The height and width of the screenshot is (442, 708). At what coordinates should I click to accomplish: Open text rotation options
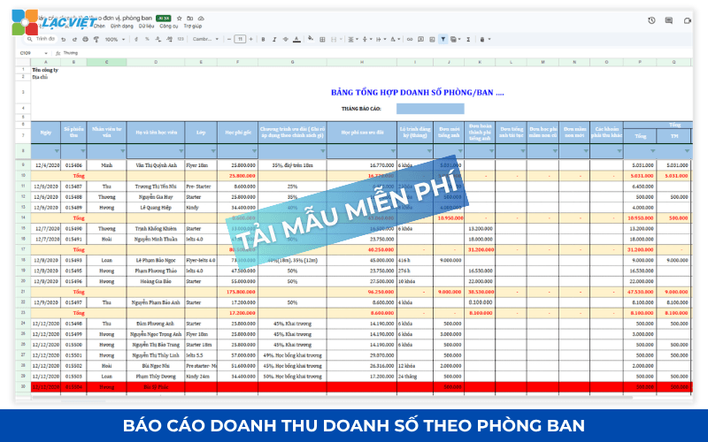(x=394, y=39)
